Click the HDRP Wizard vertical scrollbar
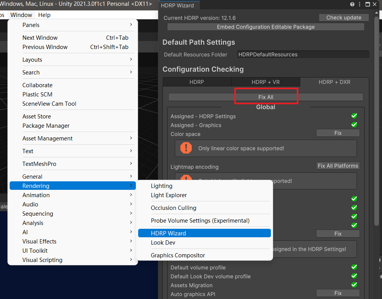The image size is (382, 299). pyautogui.click(x=376, y=121)
